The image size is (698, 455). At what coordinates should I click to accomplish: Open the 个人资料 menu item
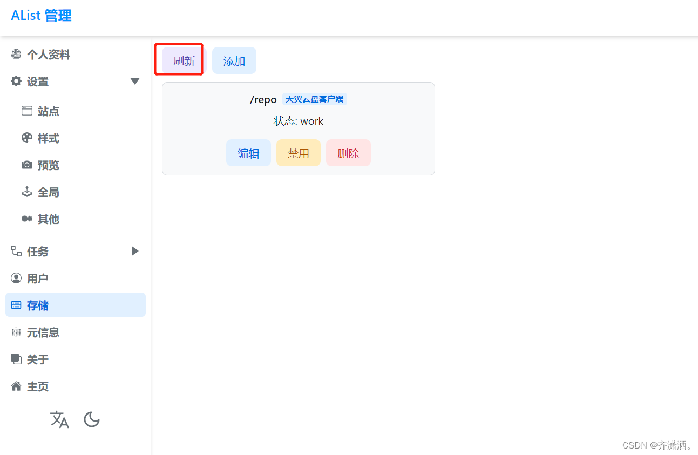[76, 55]
